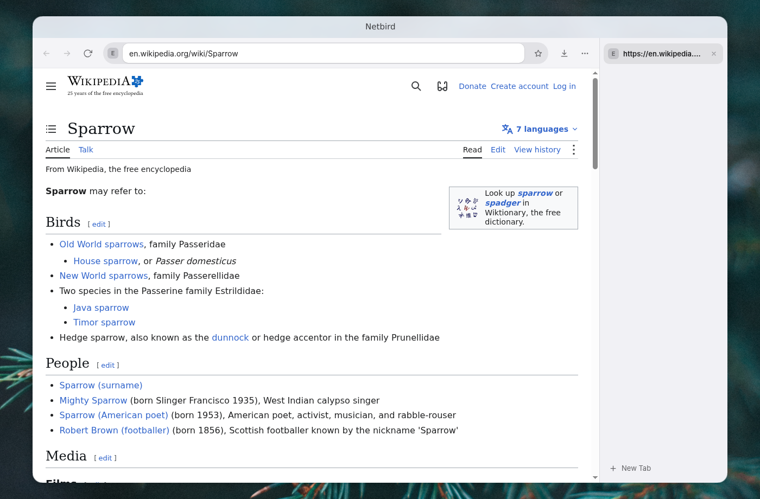Open the Edit tab

498,150
